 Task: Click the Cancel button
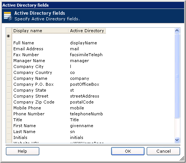[x=163, y=151]
